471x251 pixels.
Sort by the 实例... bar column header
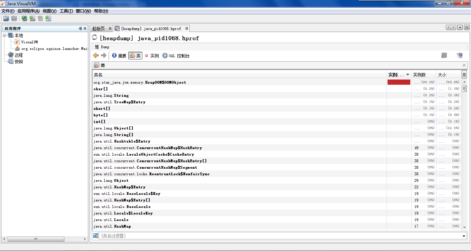pyautogui.click(x=399, y=75)
